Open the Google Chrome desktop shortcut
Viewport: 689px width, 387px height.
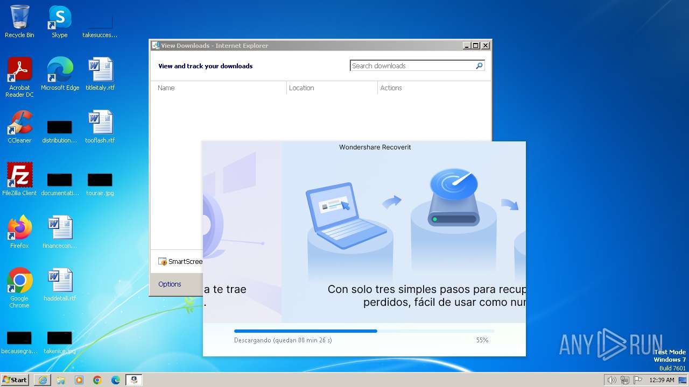(19, 288)
